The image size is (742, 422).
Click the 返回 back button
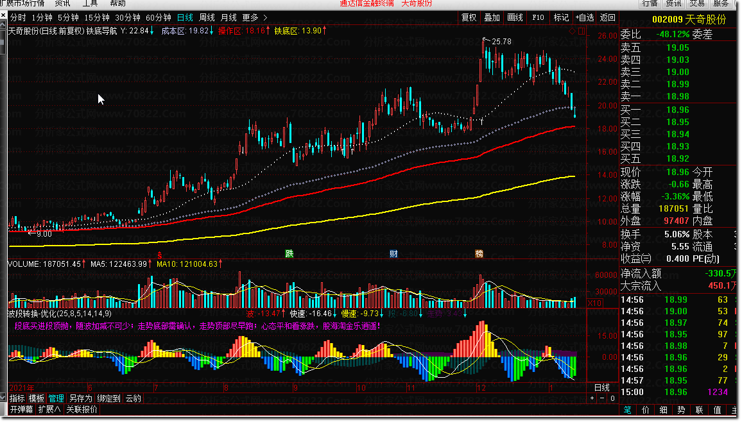[x=608, y=17]
